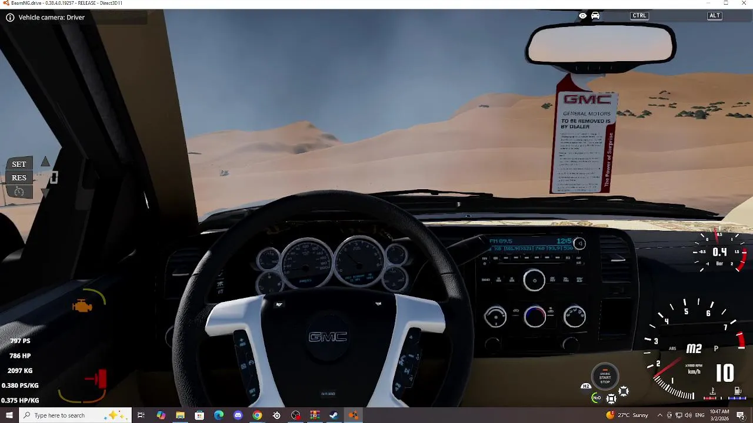Click the center temperature climate knob

click(x=535, y=317)
